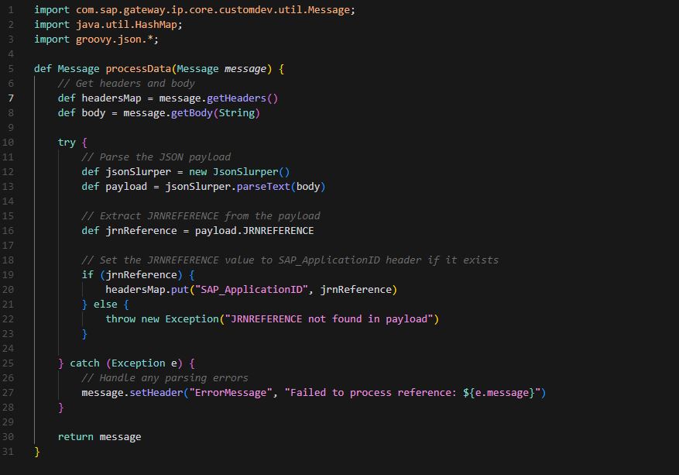The height and width of the screenshot is (475, 679).
Task: Click the "SAP_ApplicationID" string literal
Action: coord(256,289)
